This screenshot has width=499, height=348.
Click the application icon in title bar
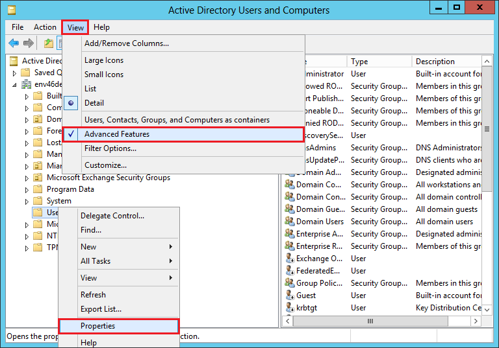[x=12, y=10]
